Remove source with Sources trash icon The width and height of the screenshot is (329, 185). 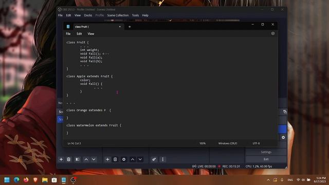coord(115,159)
